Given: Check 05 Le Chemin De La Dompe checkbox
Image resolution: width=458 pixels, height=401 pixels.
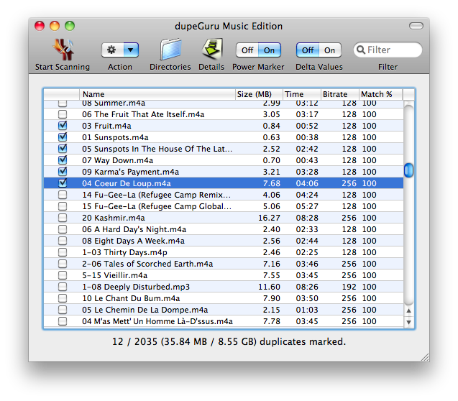Looking at the screenshot, I should tap(63, 310).
